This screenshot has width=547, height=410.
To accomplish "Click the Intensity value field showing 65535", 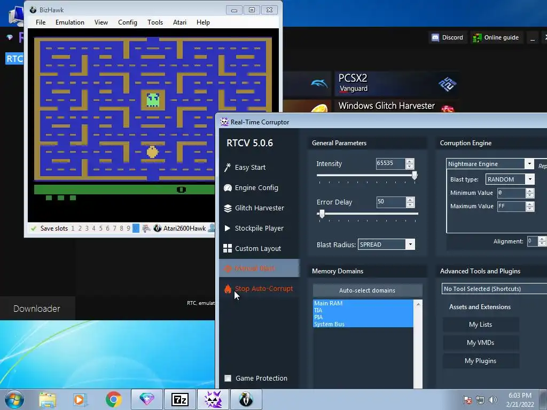I will point(390,163).
